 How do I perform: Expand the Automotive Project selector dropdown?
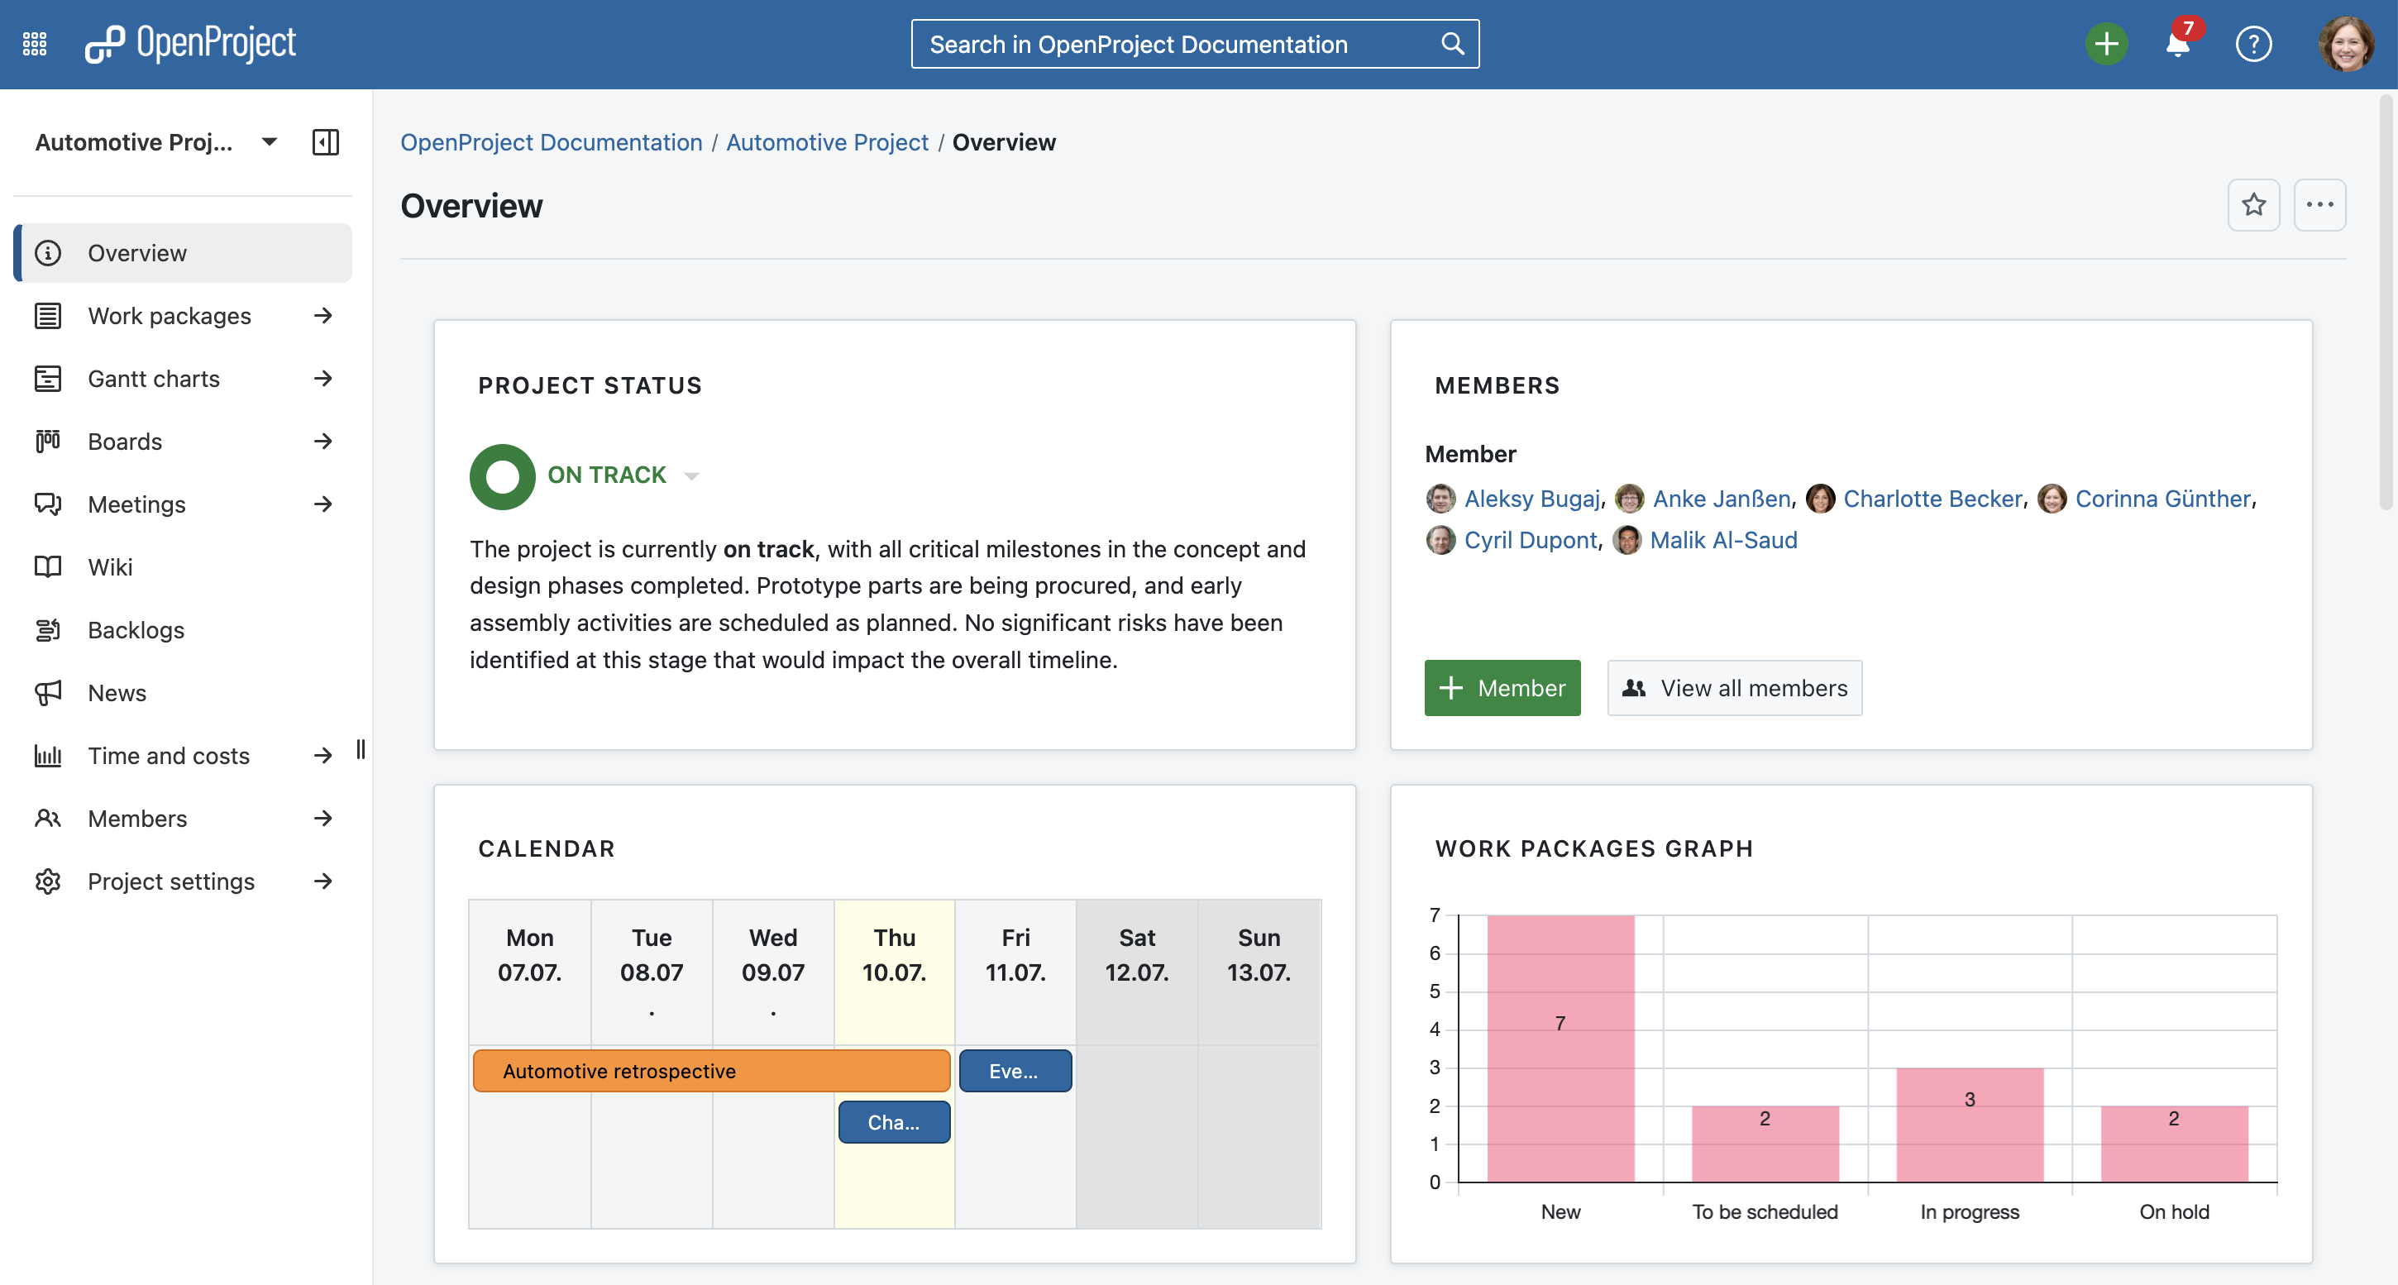pos(269,142)
